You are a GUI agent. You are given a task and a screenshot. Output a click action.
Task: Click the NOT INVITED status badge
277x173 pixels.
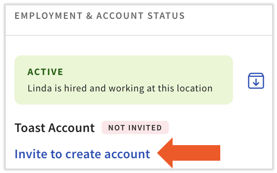pyautogui.click(x=135, y=127)
